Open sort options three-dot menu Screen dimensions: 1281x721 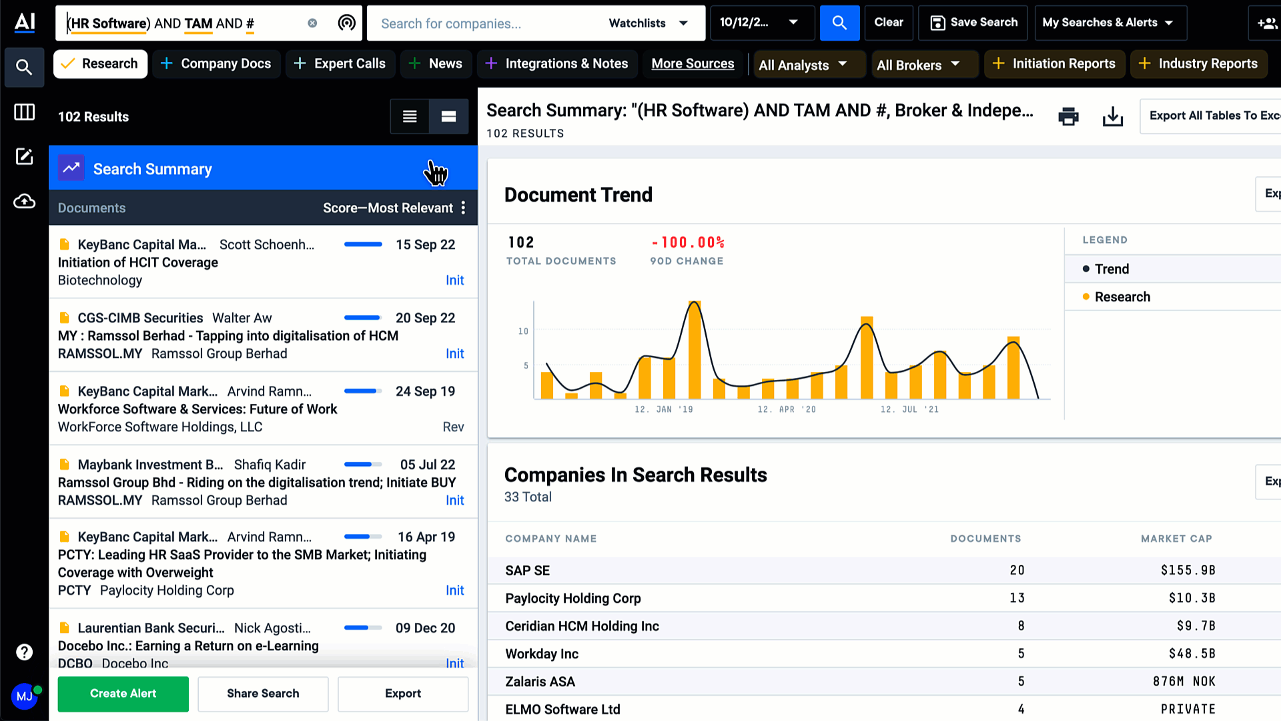463,208
